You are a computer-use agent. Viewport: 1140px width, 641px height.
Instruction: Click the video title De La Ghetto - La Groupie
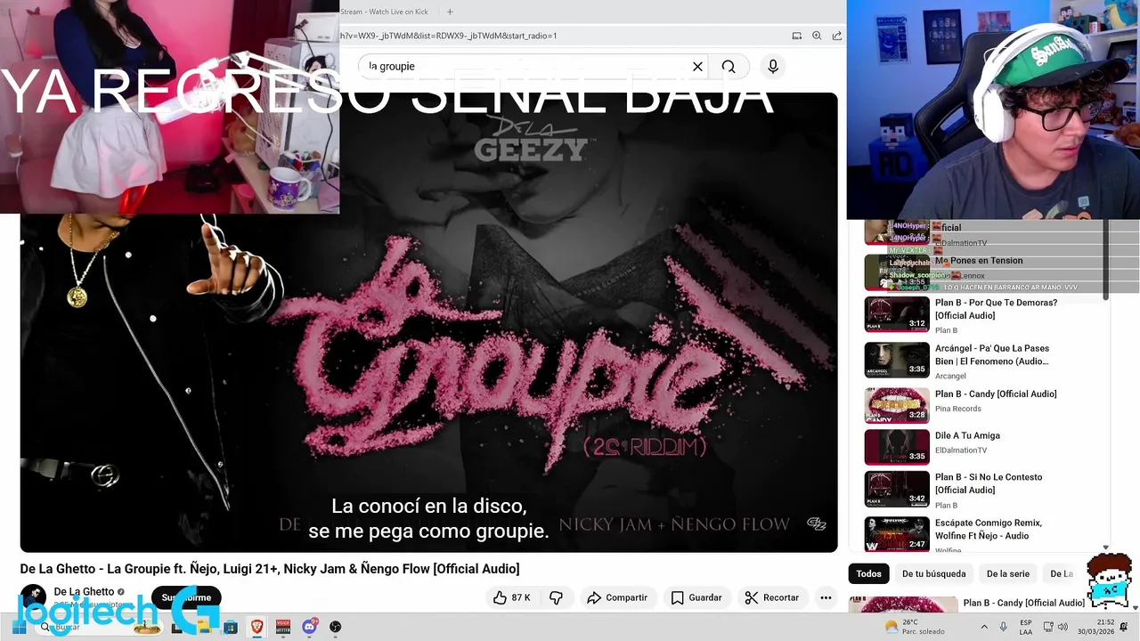(270, 569)
